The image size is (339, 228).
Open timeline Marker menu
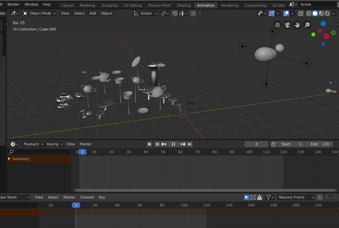tap(85, 144)
